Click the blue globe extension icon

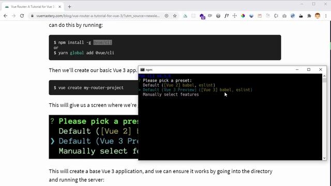251,16
